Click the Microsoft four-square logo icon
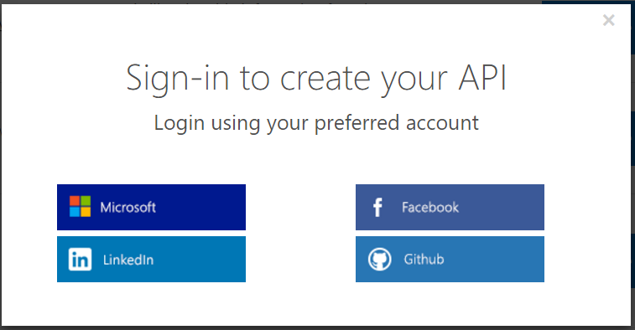This screenshot has width=635, height=330. (x=80, y=206)
